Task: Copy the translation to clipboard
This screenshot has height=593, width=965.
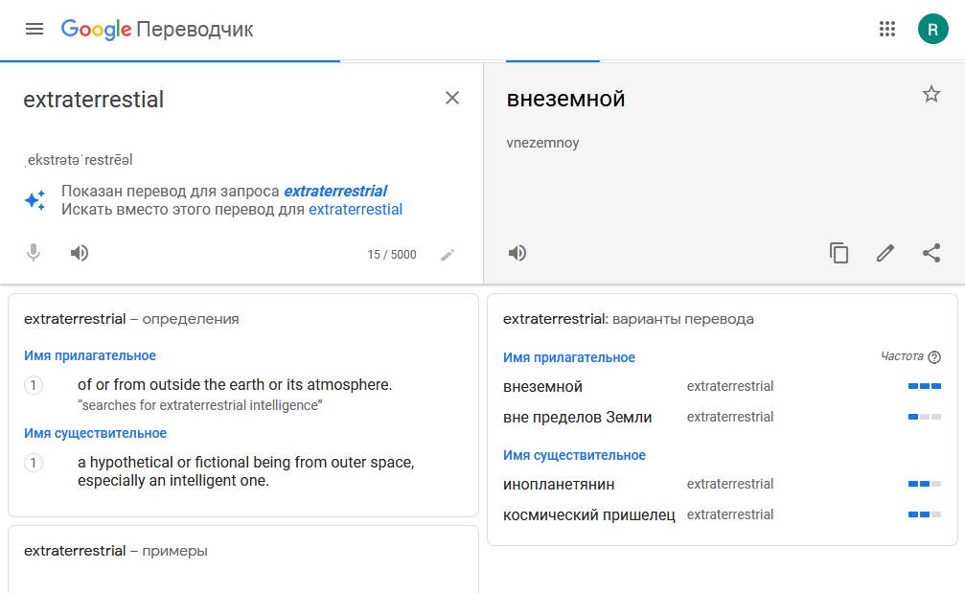Action: click(x=839, y=253)
